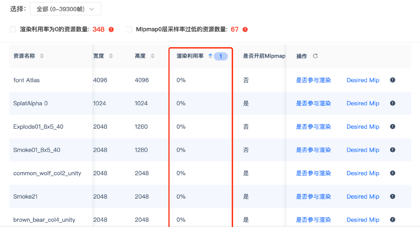Open 是否参与渲染 for font Atlas
Viewport: 420px width, 227px height.
(x=313, y=80)
